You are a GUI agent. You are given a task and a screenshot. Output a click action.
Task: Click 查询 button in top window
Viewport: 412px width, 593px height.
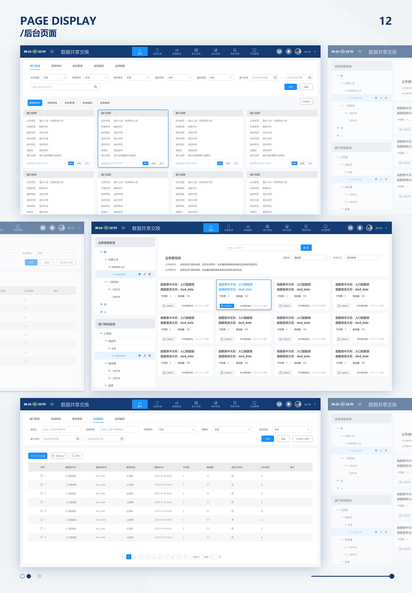tap(291, 87)
